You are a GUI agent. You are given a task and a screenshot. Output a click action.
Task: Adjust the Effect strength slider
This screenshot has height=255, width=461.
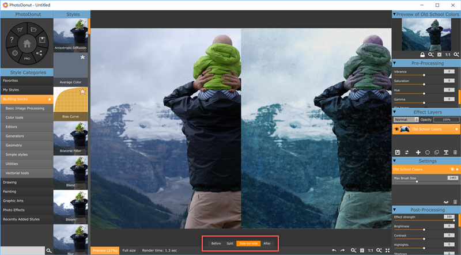[454, 220]
